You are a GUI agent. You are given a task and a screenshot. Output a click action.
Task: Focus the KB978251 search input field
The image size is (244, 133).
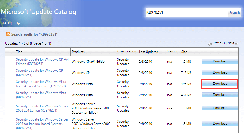(187, 12)
